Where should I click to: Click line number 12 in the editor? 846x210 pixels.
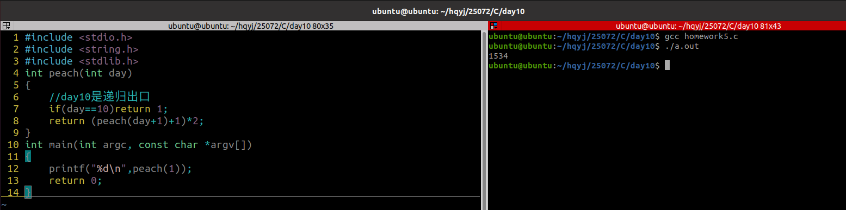(x=13, y=169)
